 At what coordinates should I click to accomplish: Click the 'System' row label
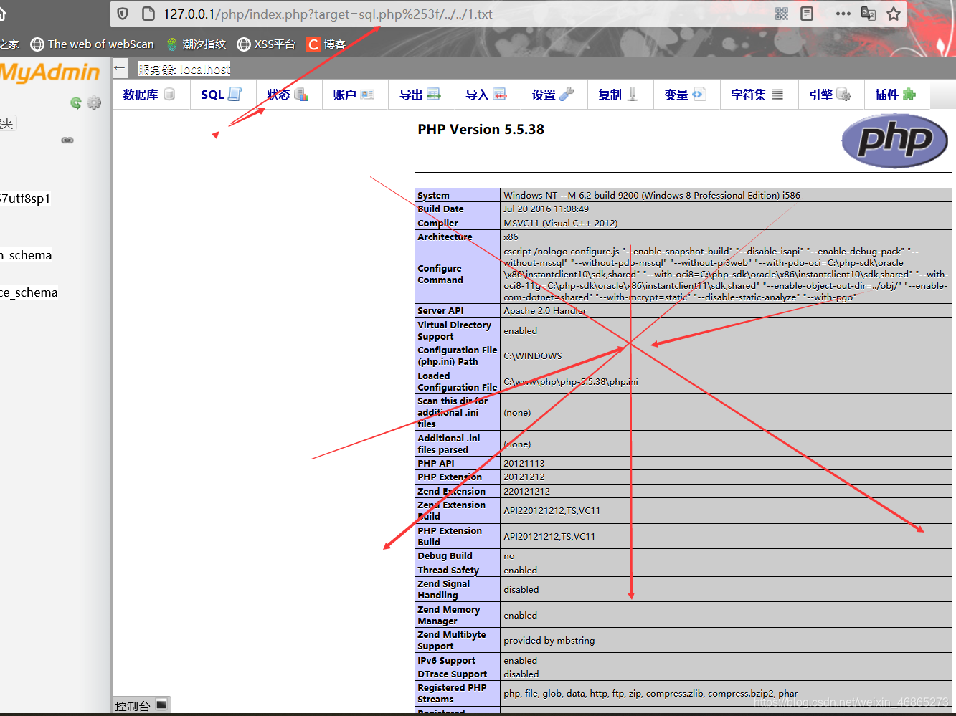tap(433, 195)
